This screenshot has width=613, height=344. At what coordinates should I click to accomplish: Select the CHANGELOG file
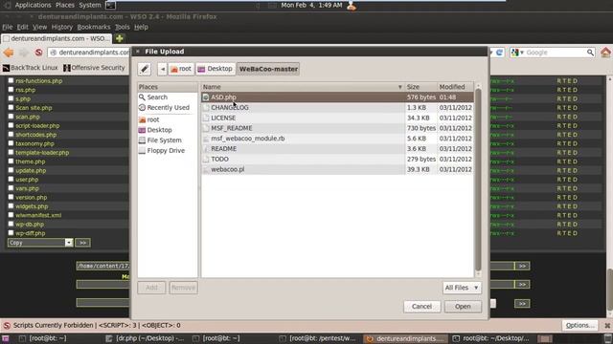[337, 107]
